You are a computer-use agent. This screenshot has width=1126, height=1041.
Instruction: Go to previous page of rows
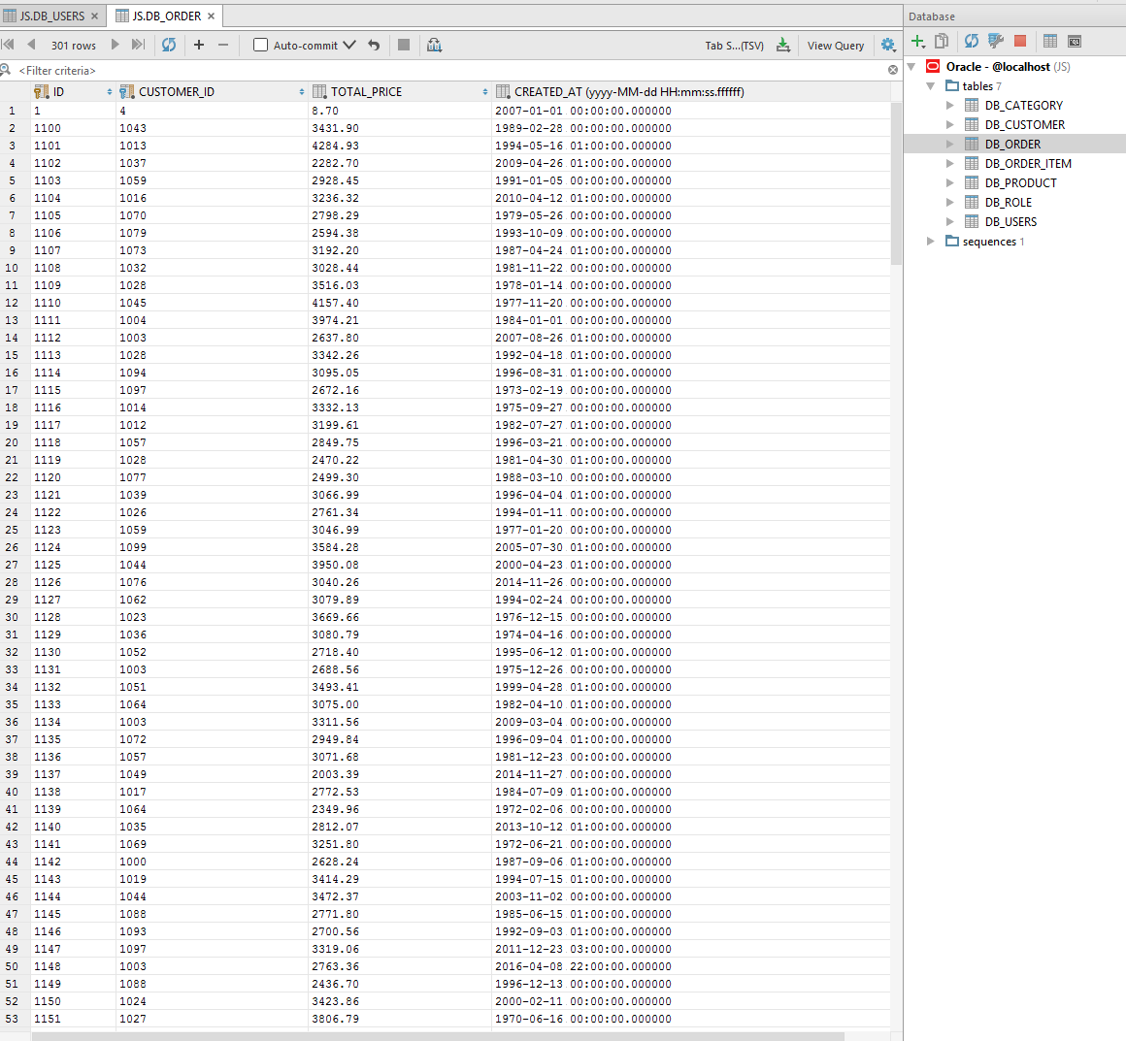point(31,45)
